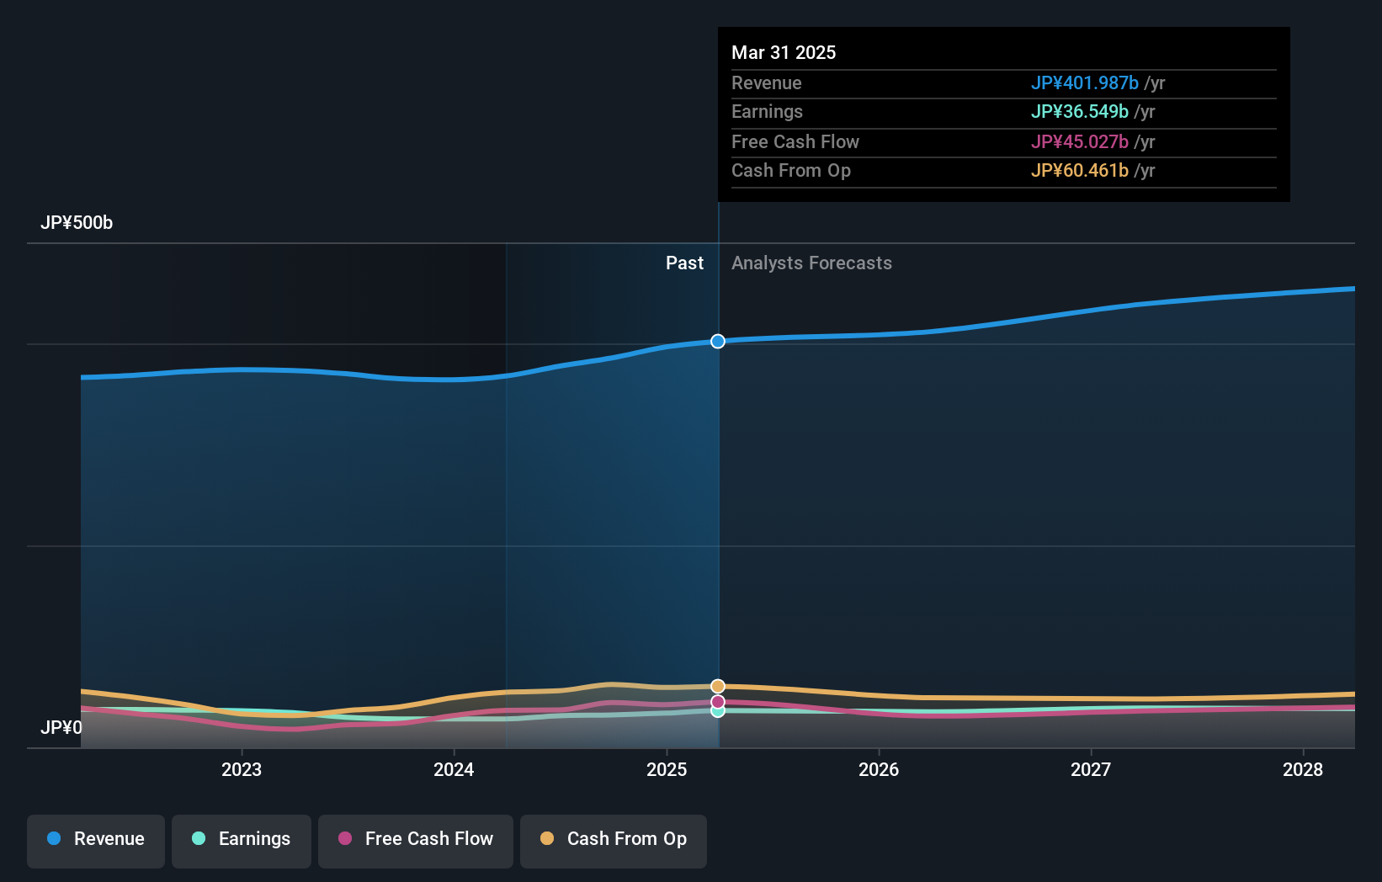Image resolution: width=1382 pixels, height=882 pixels.
Task: Click the Earnings row label in tooltip
Action: click(x=767, y=112)
